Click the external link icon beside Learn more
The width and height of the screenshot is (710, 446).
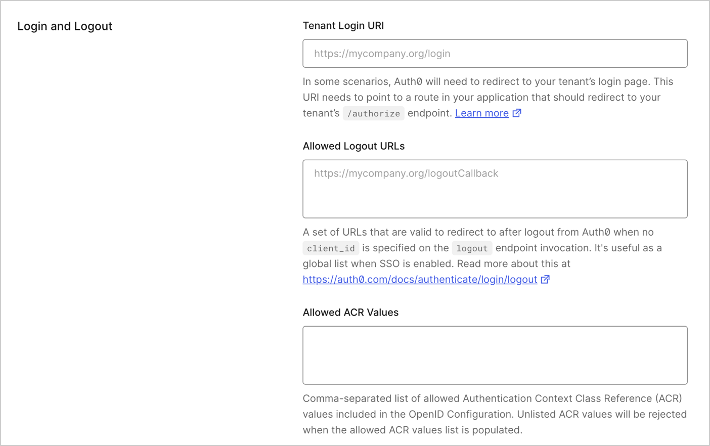[x=516, y=113]
